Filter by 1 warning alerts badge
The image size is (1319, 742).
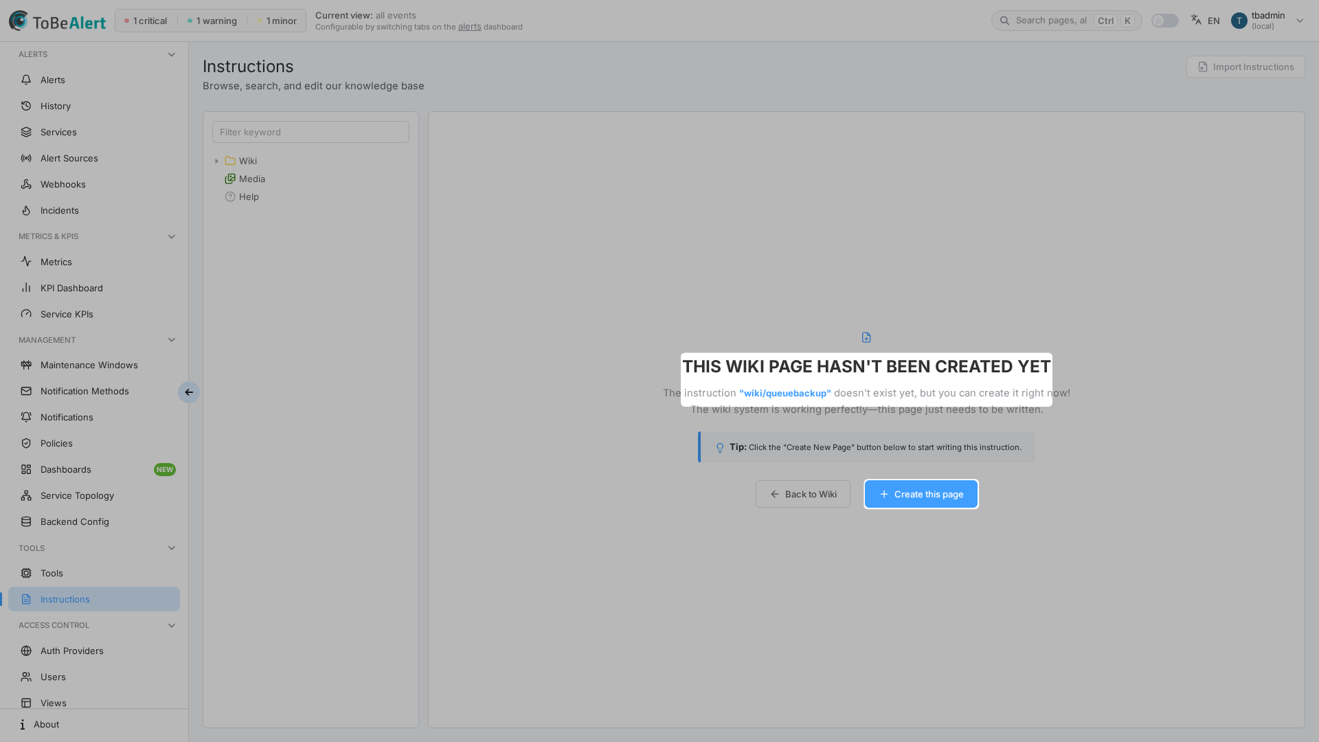(x=212, y=21)
